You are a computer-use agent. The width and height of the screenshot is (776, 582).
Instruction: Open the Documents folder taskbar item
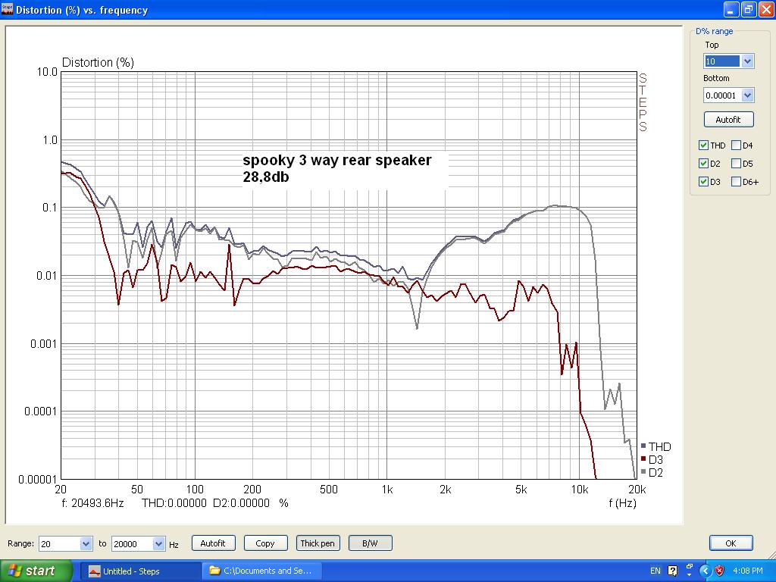262,571
